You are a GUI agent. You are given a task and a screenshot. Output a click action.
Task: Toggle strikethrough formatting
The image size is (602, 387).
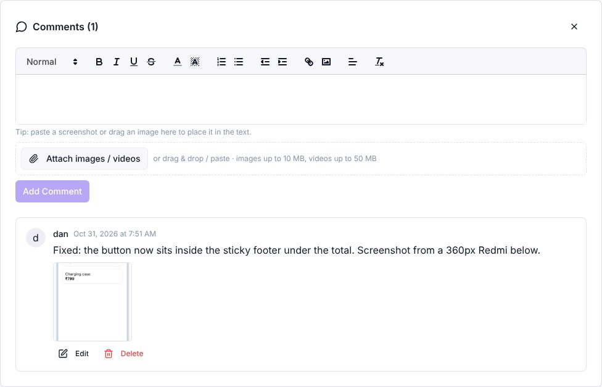pyautogui.click(x=151, y=62)
